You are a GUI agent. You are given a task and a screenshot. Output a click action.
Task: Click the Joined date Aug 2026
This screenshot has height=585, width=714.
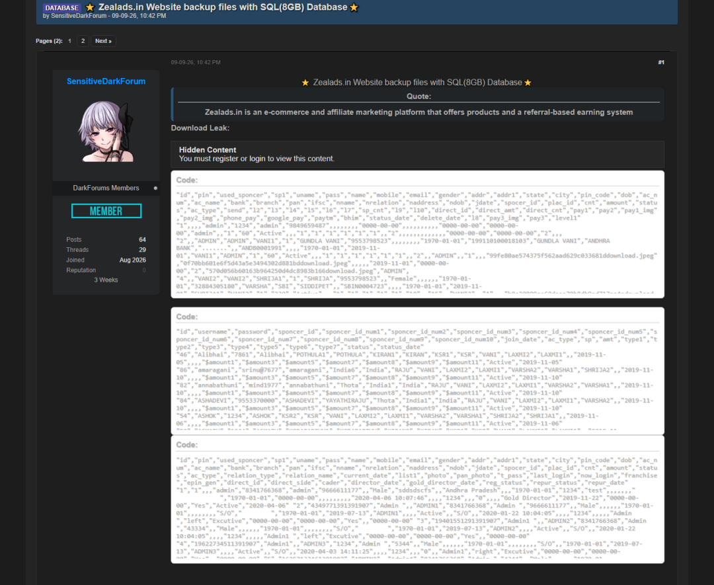tap(132, 260)
